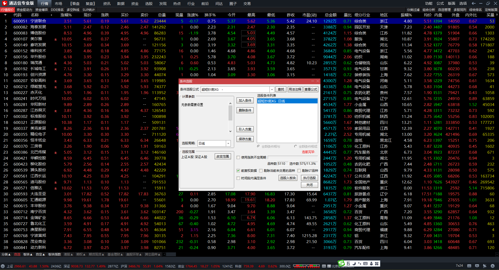Open the 条件选股公式 dropdown
The width and height of the screenshot is (499, 270).
[x=272, y=90]
